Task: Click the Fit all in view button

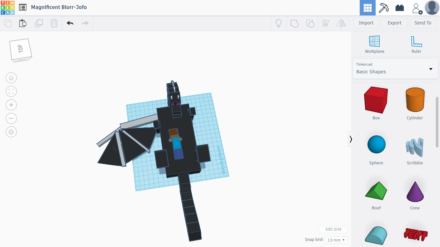Action: (x=11, y=91)
